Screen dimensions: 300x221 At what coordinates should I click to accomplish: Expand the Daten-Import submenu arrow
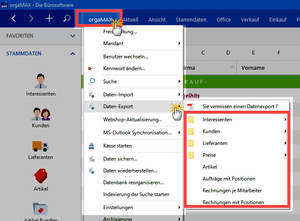coord(179,94)
